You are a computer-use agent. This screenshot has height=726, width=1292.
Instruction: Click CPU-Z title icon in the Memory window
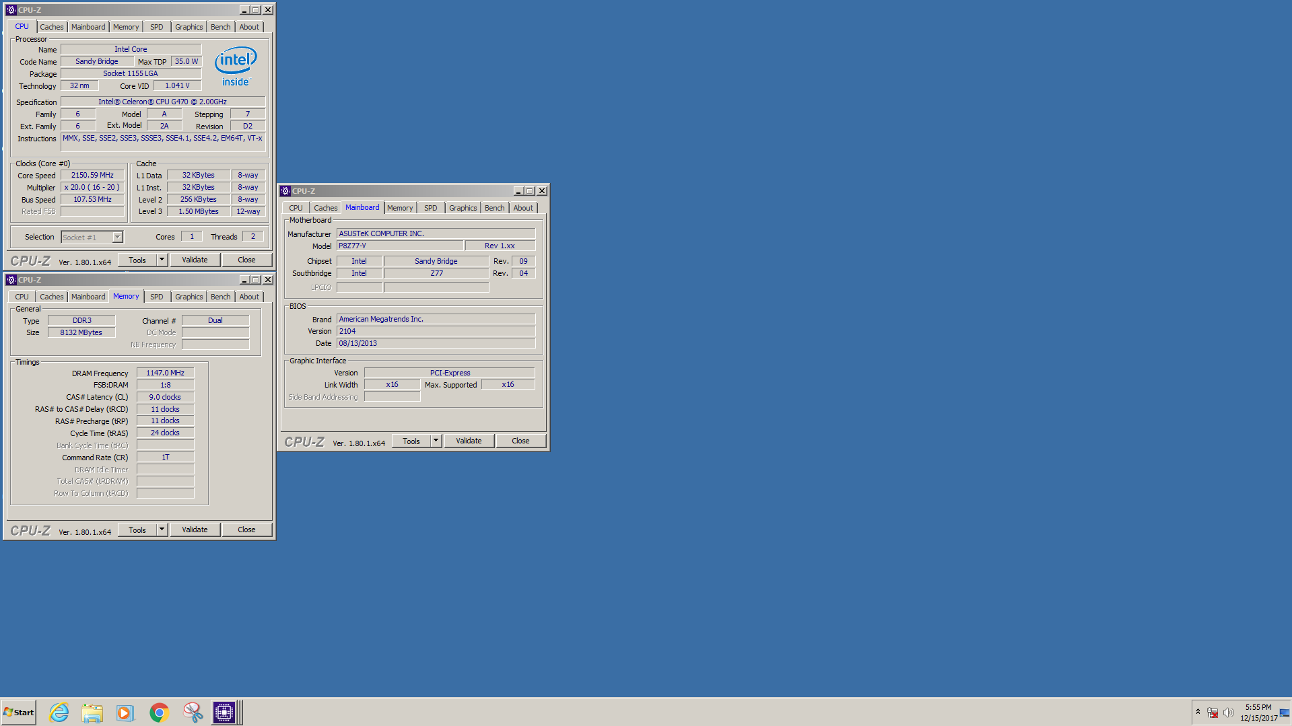(x=11, y=280)
